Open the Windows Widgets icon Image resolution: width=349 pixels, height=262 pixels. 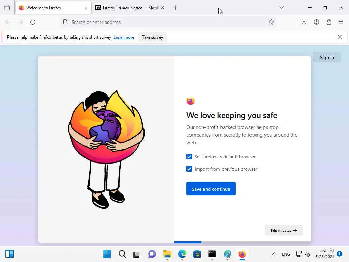click(10, 254)
